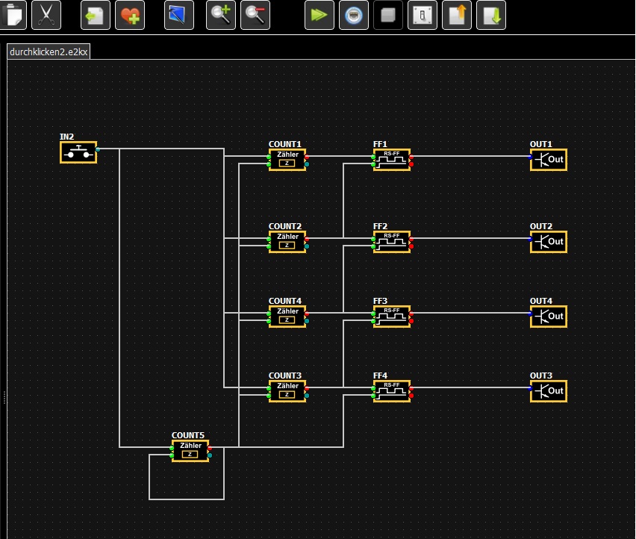Select the IN2 push-button input block
636x539 pixels.
(78, 152)
